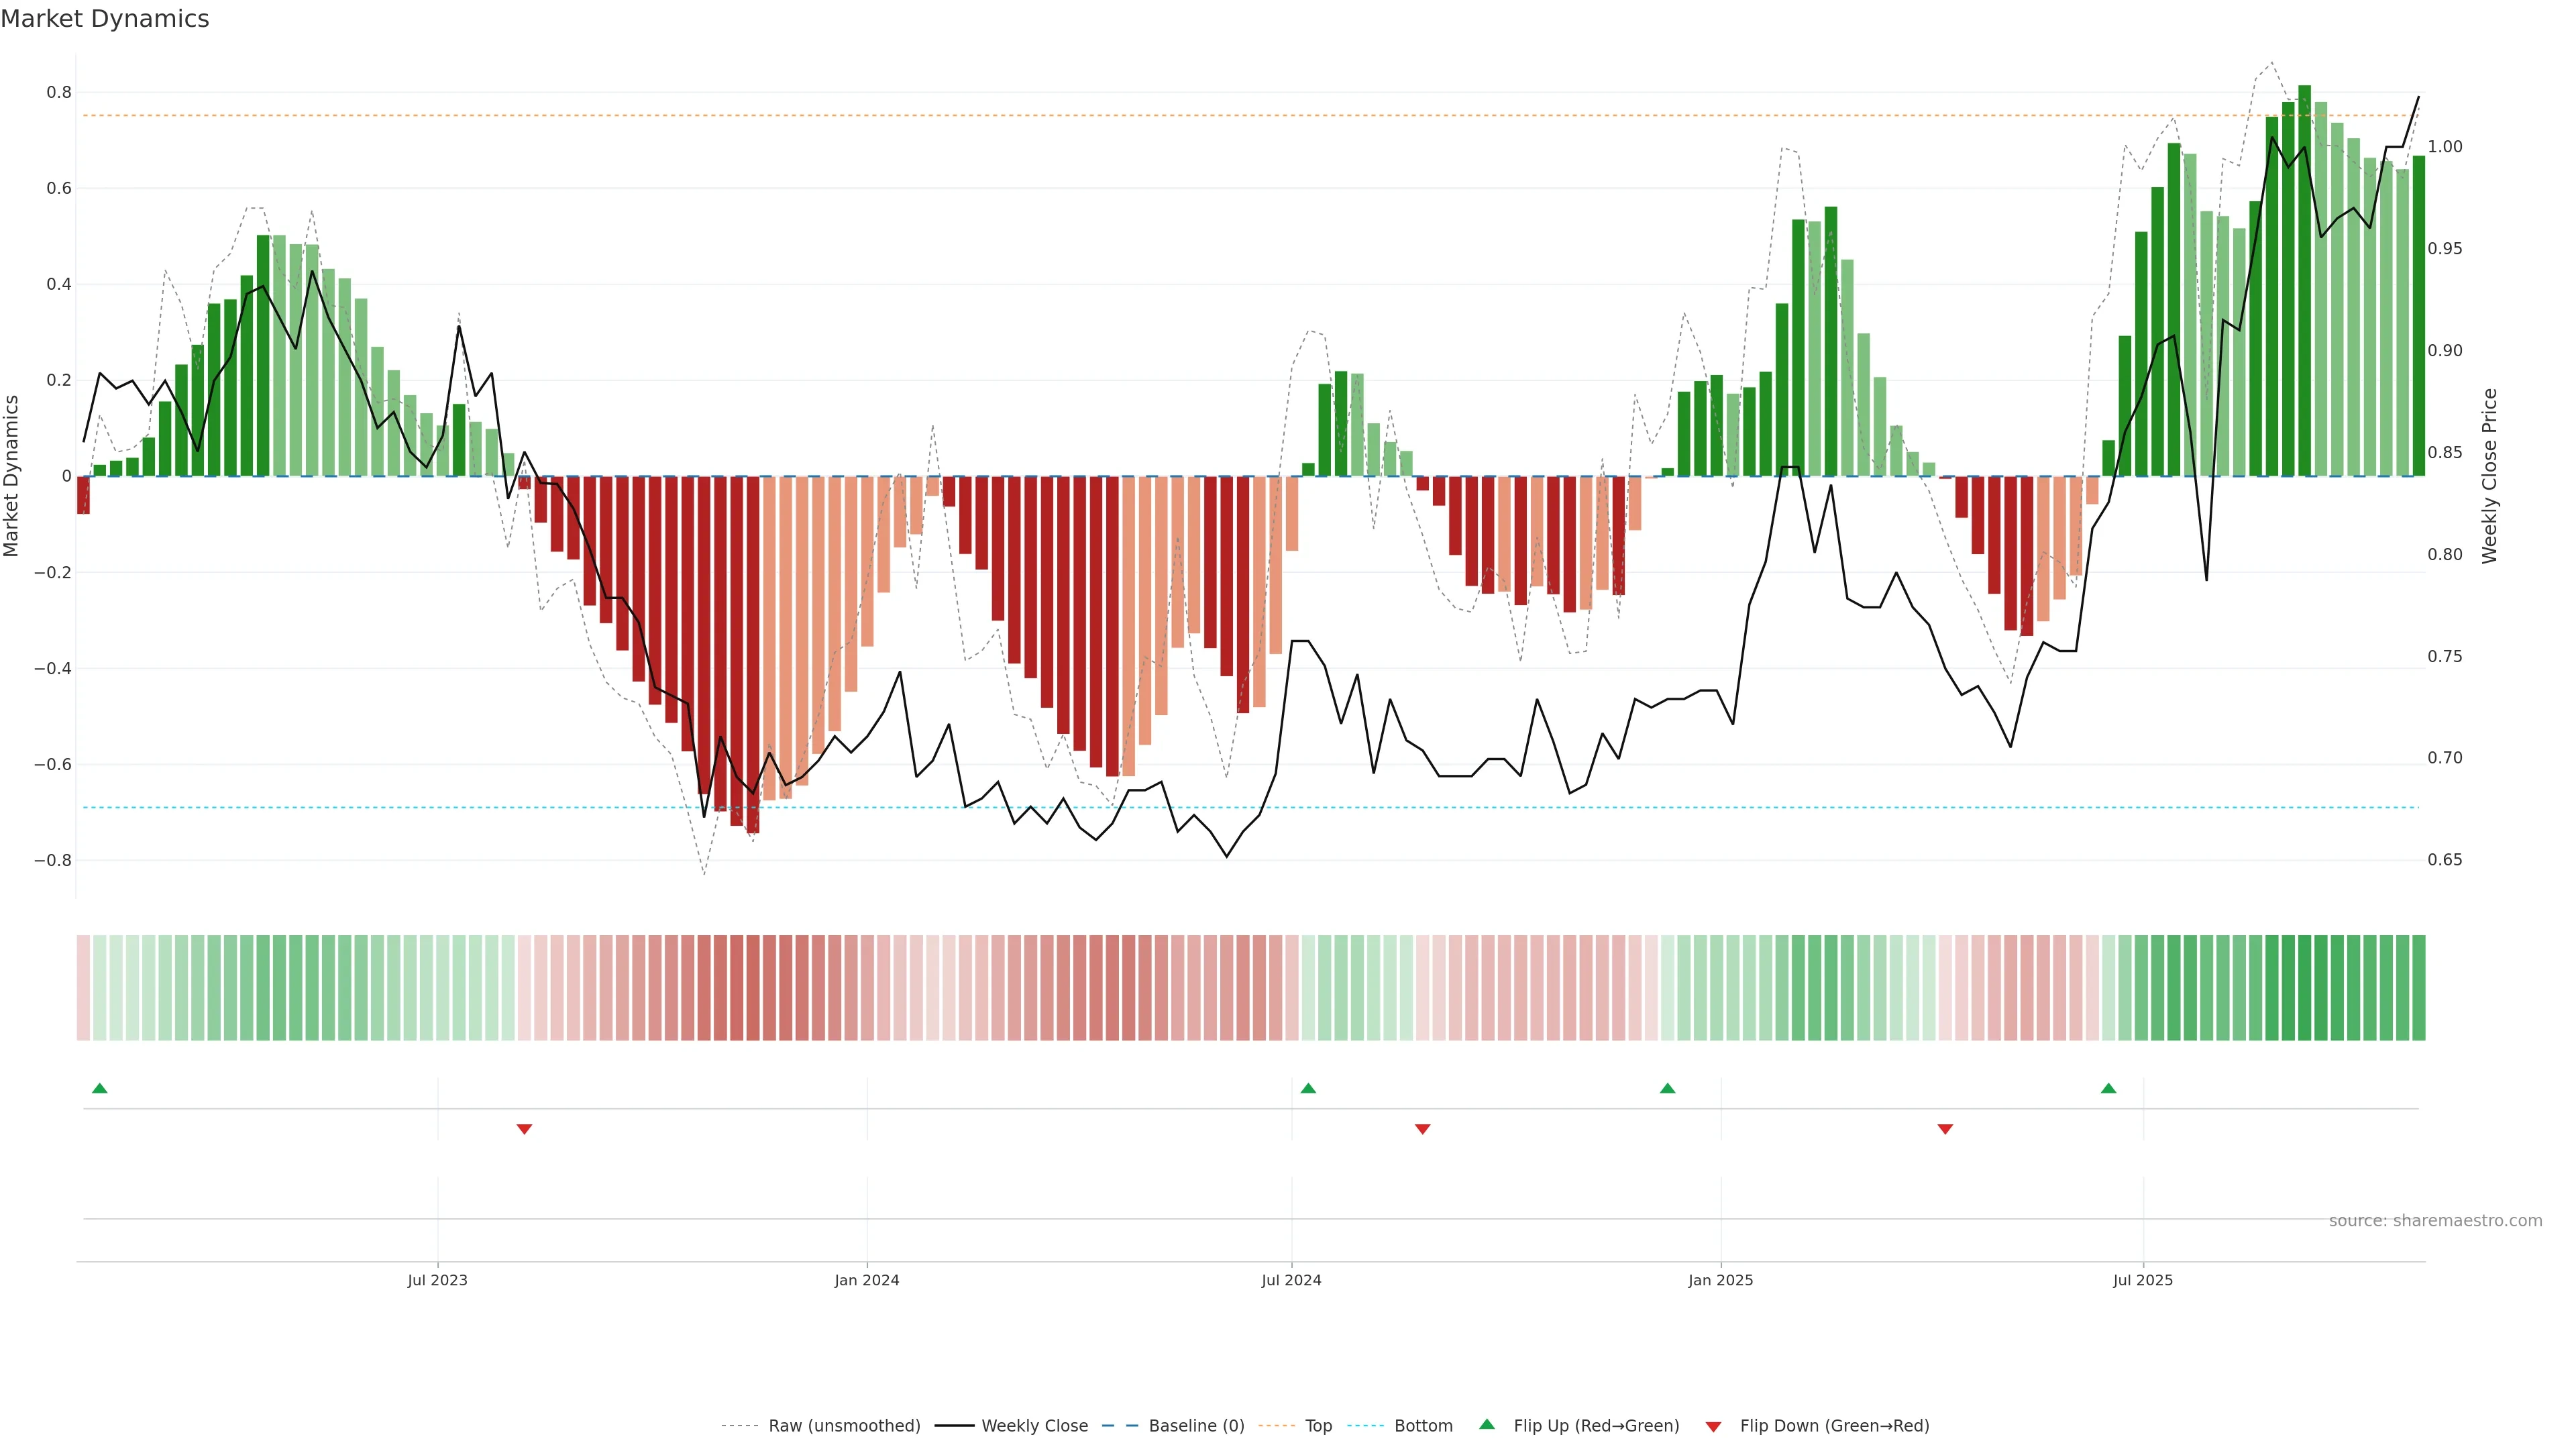Screen dimensions: 2576x1449
Task: Click the flip-up triangle before Jan 2025
Action: pos(1667,1088)
